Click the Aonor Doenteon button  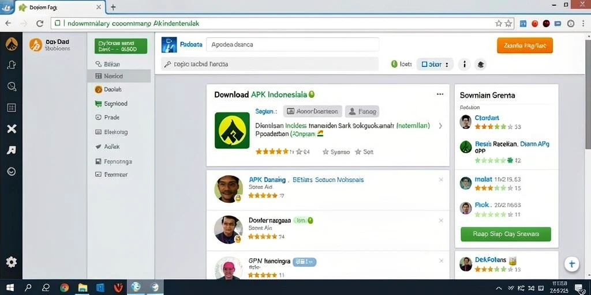312,111
